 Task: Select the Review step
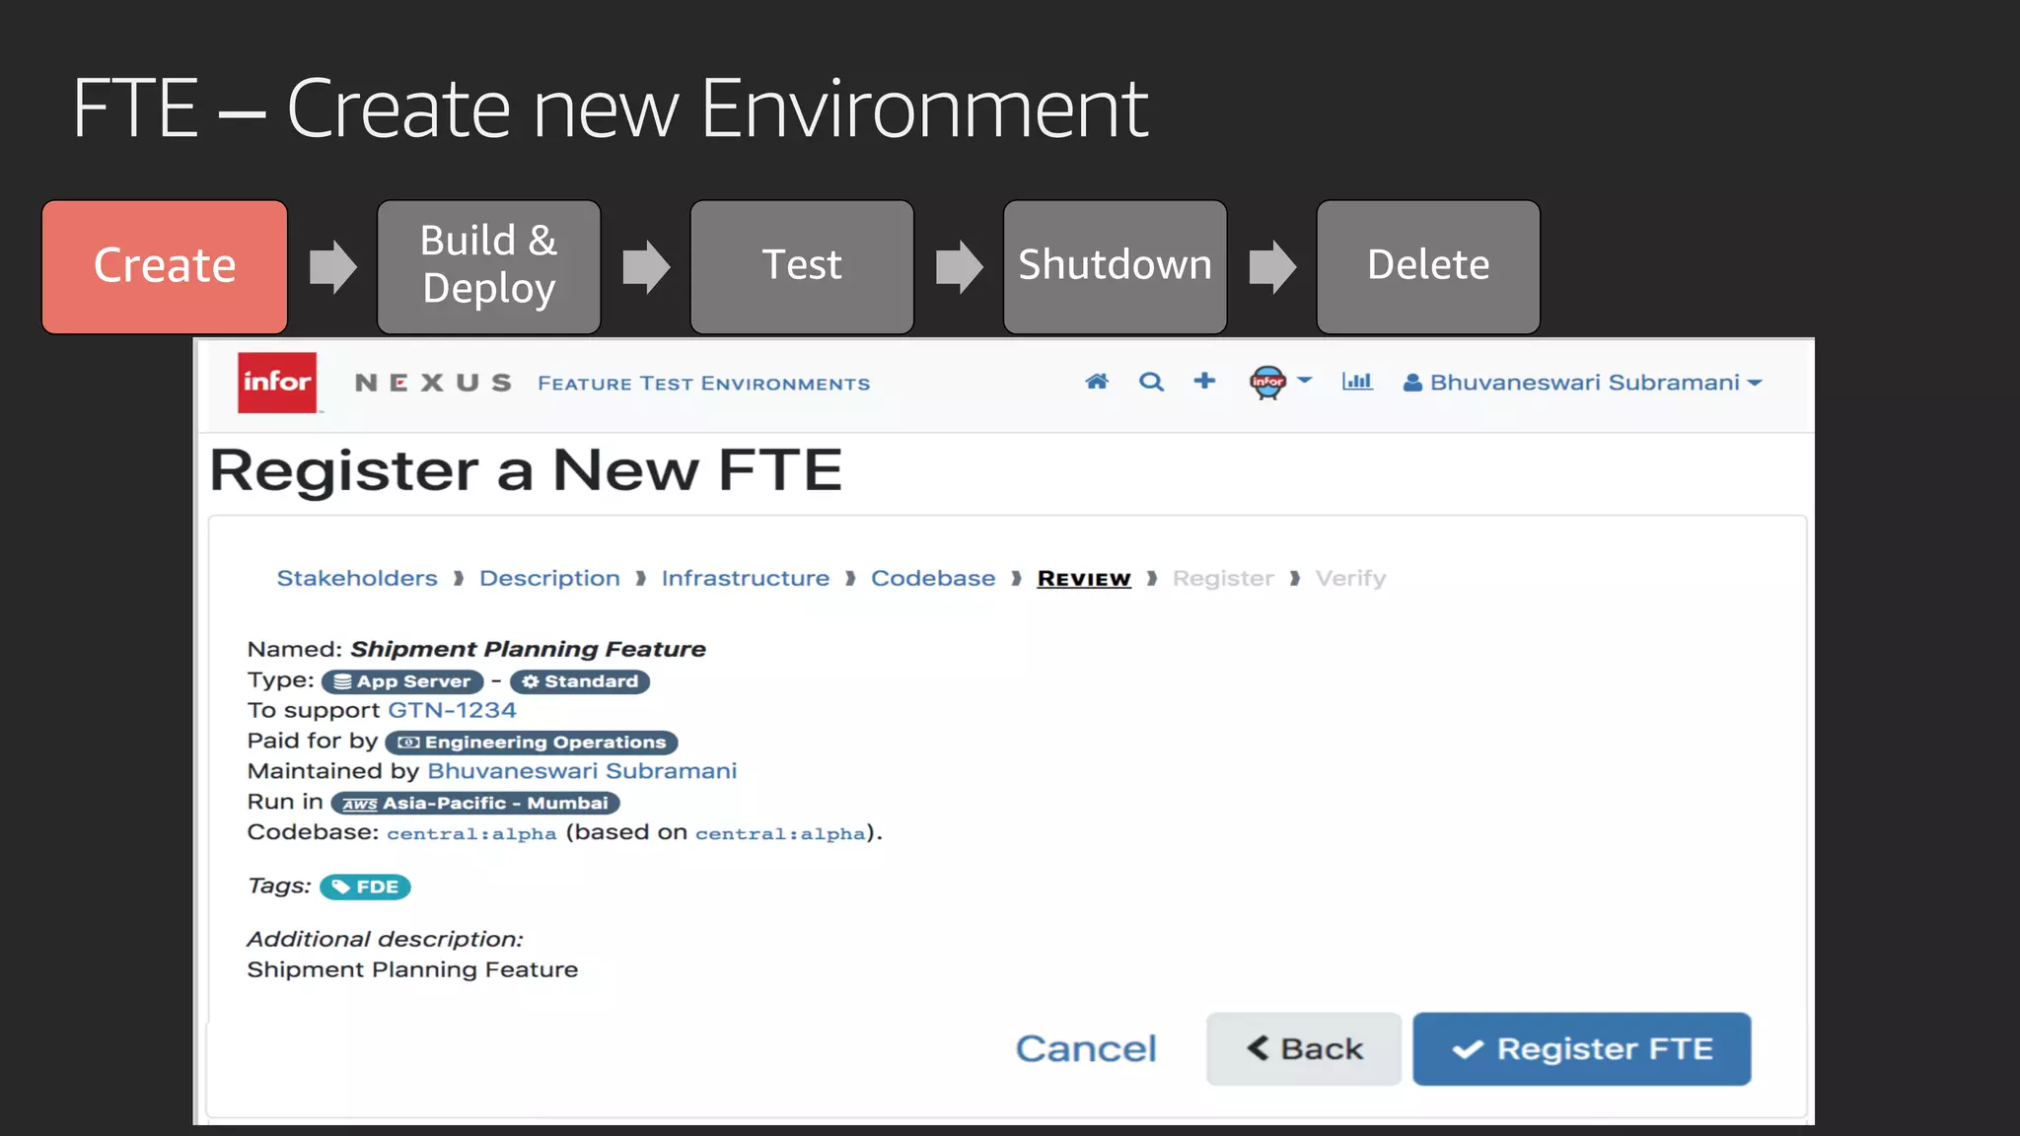coord(1084,579)
